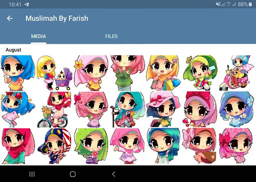Open sticker of girl holding brown box
The width and height of the screenshot is (256, 182).
pos(200,146)
